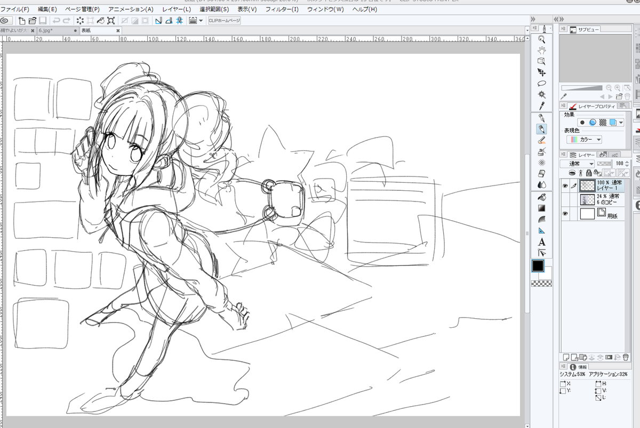Image resolution: width=640 pixels, height=428 pixels.
Task: Toggle Snap to Grid
Action: coord(179,21)
